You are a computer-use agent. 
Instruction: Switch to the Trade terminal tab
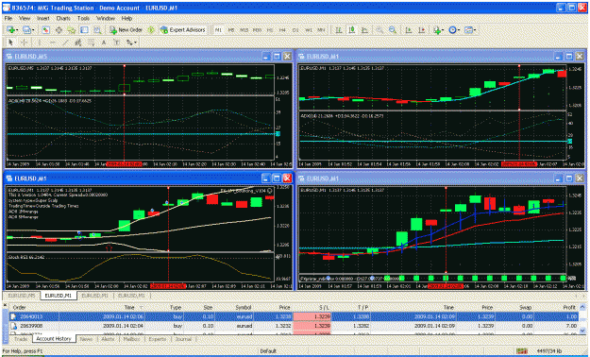21,339
